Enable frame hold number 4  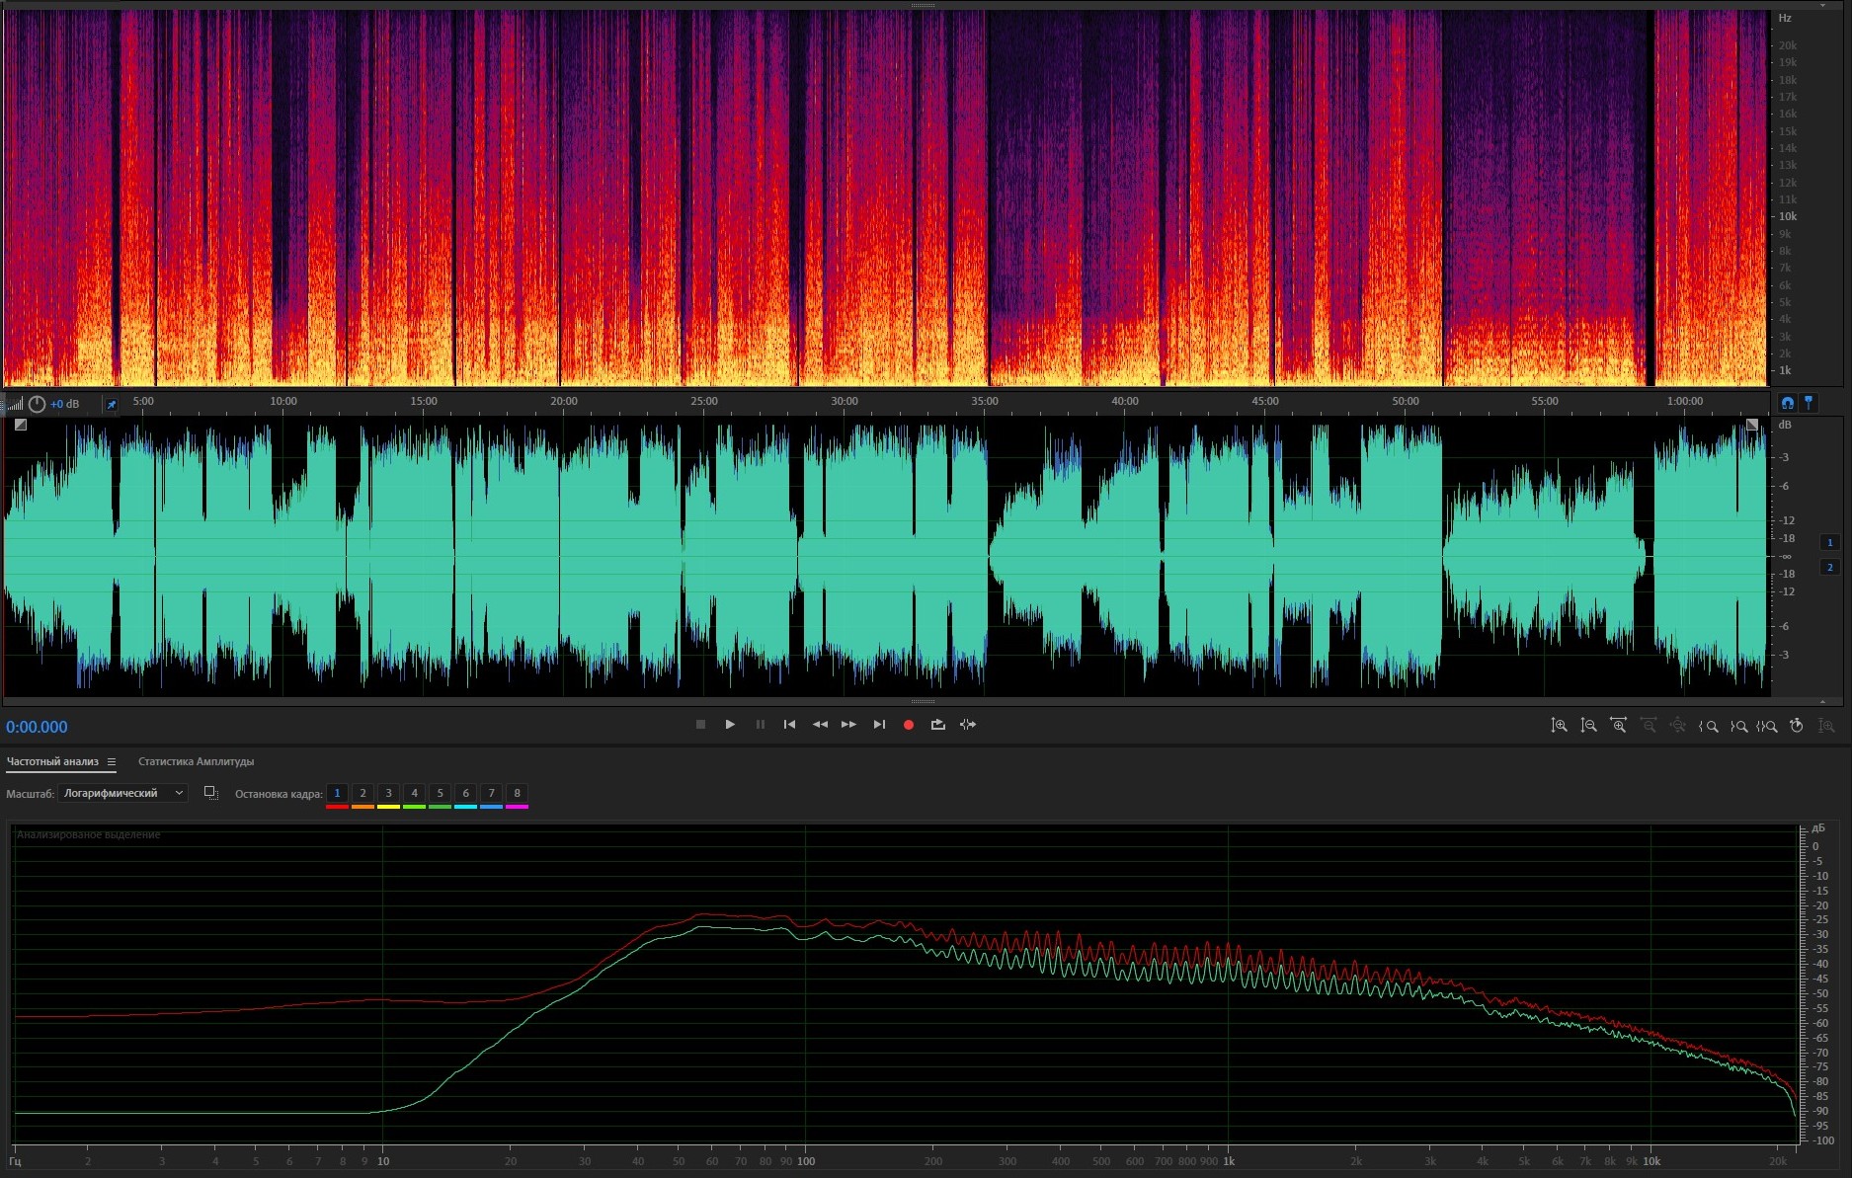point(414,793)
